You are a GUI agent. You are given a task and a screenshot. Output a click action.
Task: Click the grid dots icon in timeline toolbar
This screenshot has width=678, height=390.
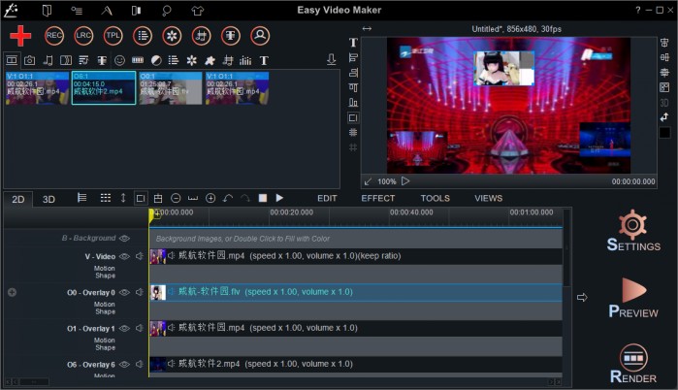pyautogui.click(x=106, y=198)
